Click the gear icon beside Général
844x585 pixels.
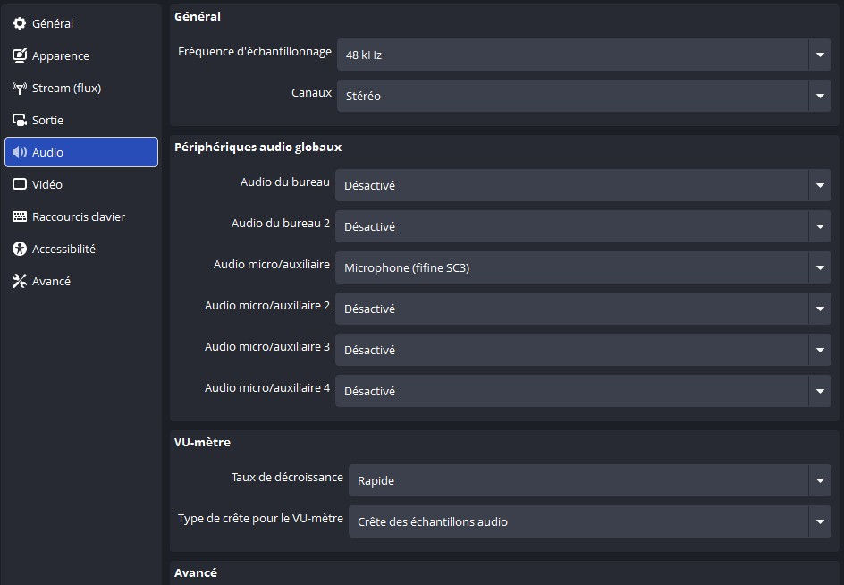click(x=20, y=23)
